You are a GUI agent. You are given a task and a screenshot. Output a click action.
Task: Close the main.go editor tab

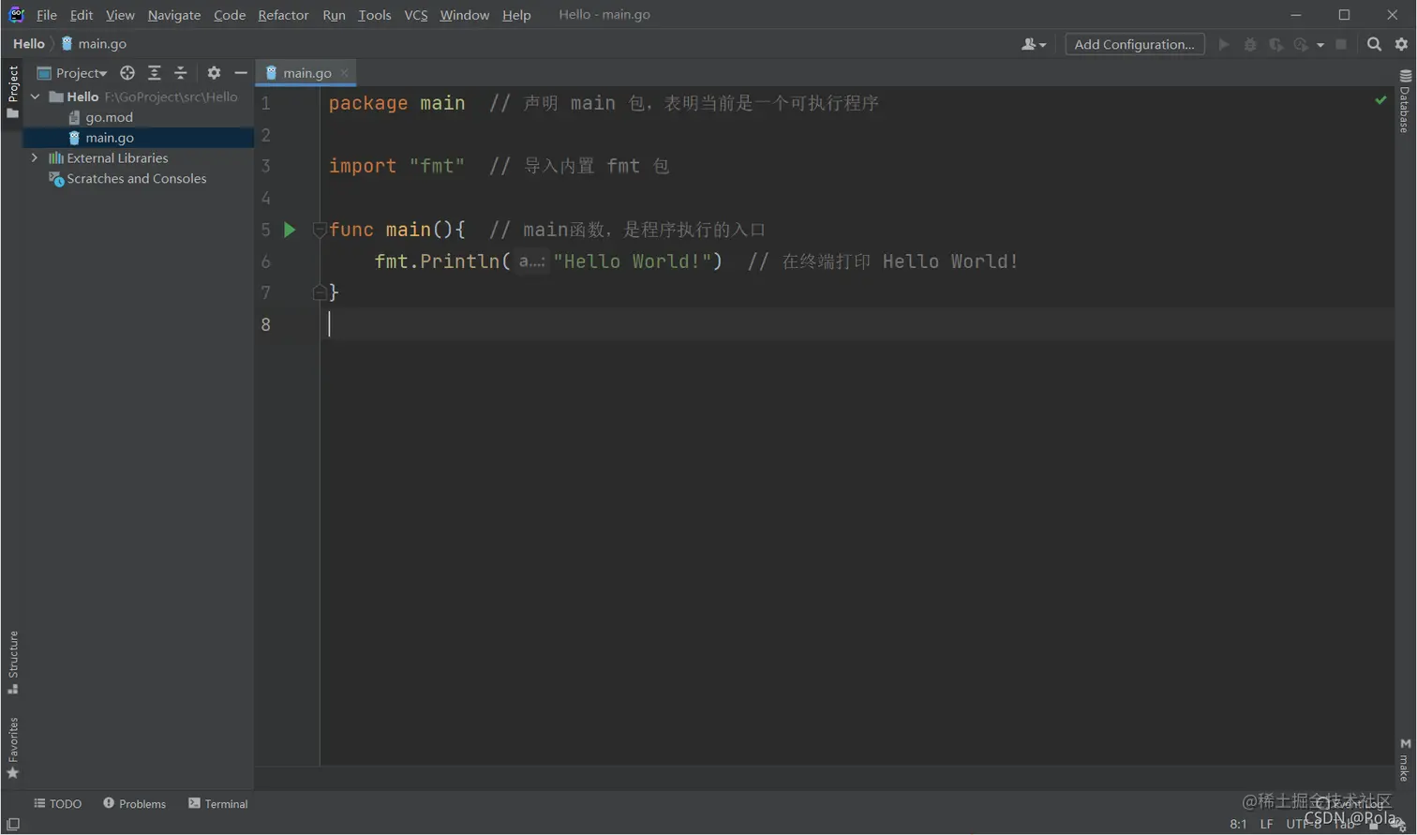(x=345, y=73)
